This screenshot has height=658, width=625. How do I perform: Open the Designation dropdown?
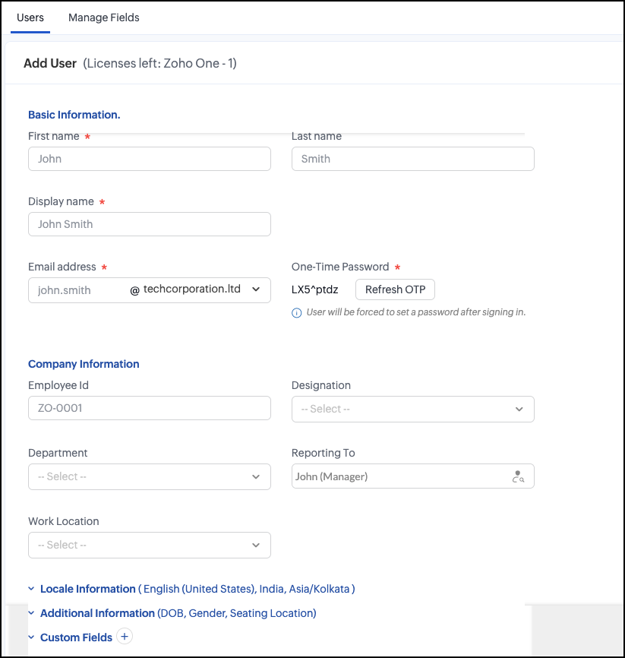(412, 409)
